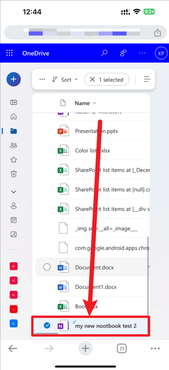The height and width of the screenshot is (370, 169).
Task: Tap the blue Add new plus button
Action: (14, 79)
